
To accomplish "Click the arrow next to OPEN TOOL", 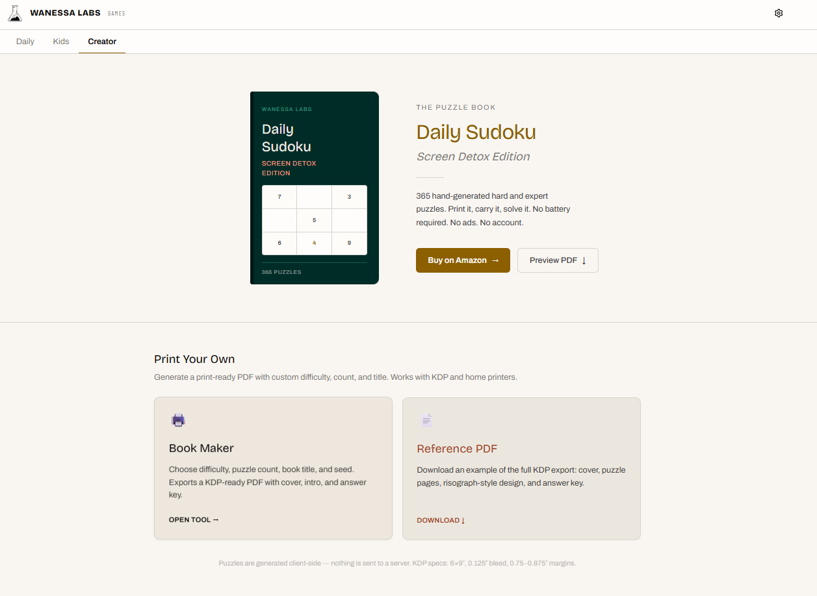I will 216,519.
